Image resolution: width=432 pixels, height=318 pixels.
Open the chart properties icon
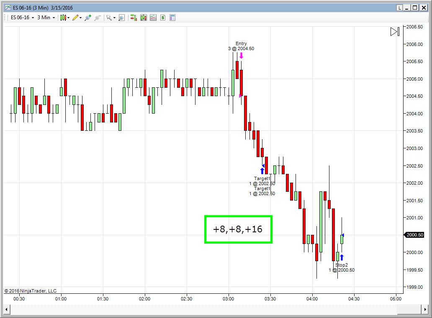(172, 18)
